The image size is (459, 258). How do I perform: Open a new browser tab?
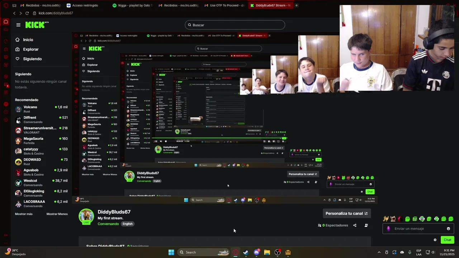[297, 5]
